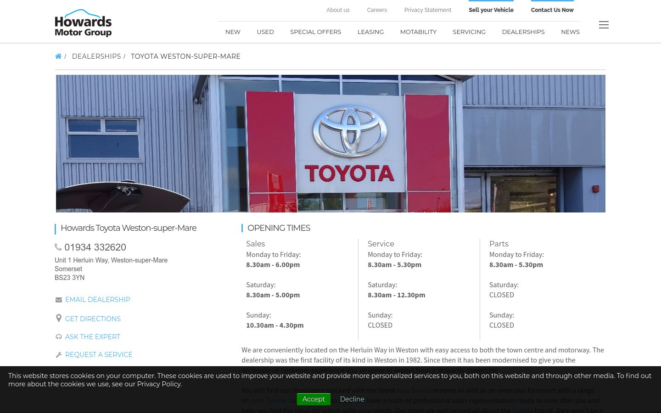Select SPECIAL OFFERS in navigation
Screen dimensions: 661x413
click(316, 32)
